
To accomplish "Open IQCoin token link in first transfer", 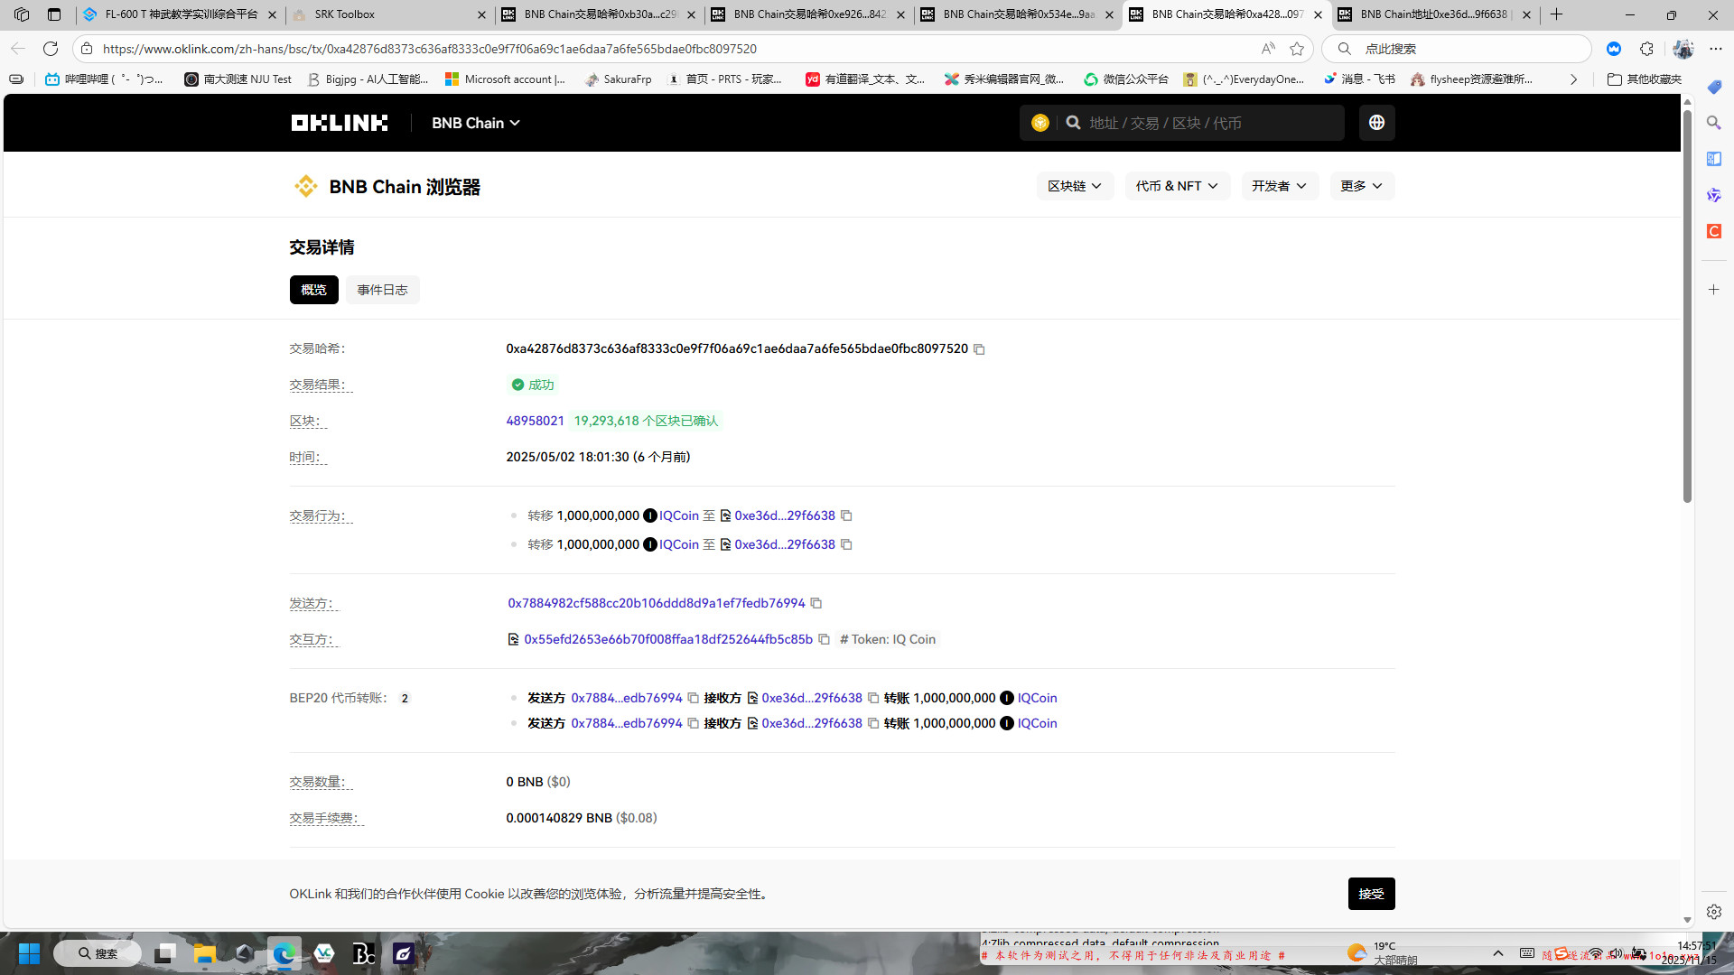I will tap(678, 515).
